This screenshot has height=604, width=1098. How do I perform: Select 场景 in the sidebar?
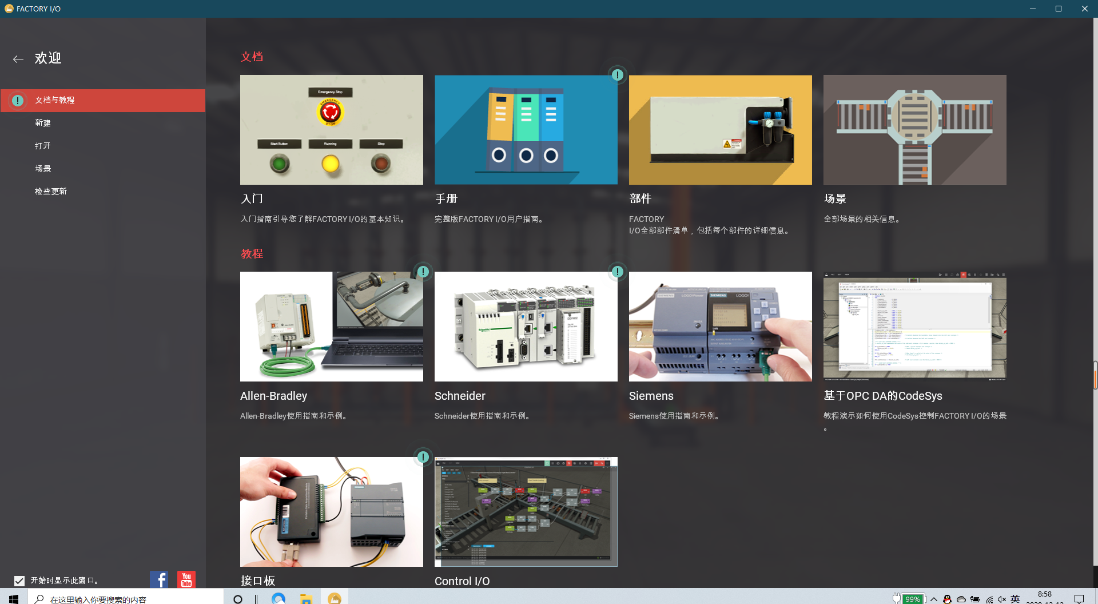(43, 169)
